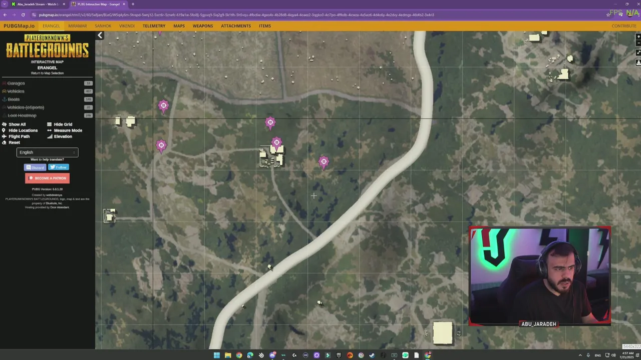The width and height of the screenshot is (641, 360).
Task: Close the PUBG Interactive Map tab
Action: [124, 4]
